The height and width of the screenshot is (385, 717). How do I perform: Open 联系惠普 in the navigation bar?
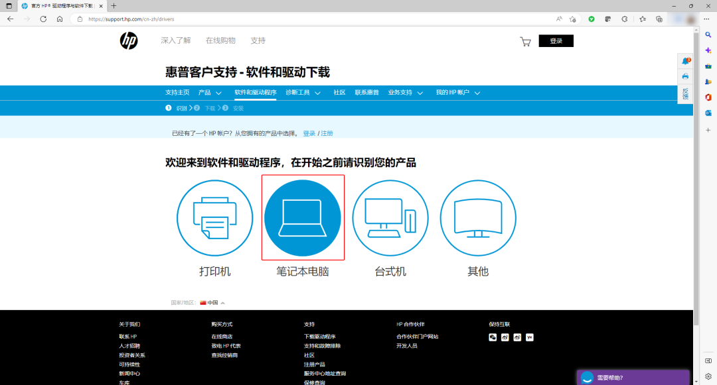(x=366, y=93)
